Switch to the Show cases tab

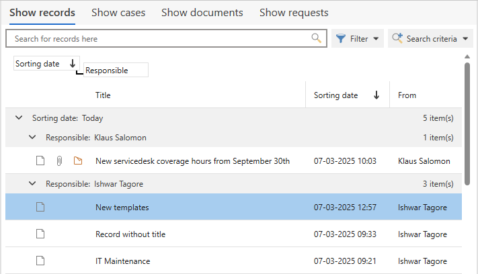coord(117,13)
